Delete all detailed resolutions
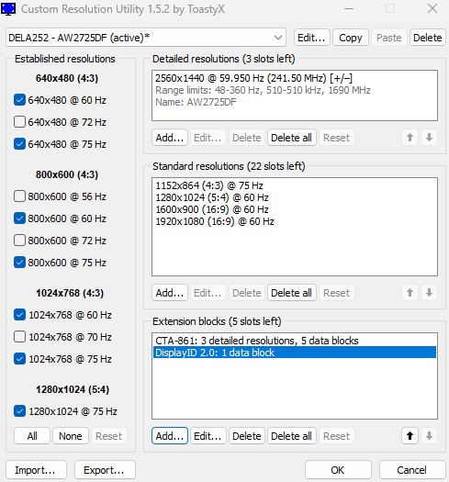This screenshot has width=449, height=482. point(292,138)
